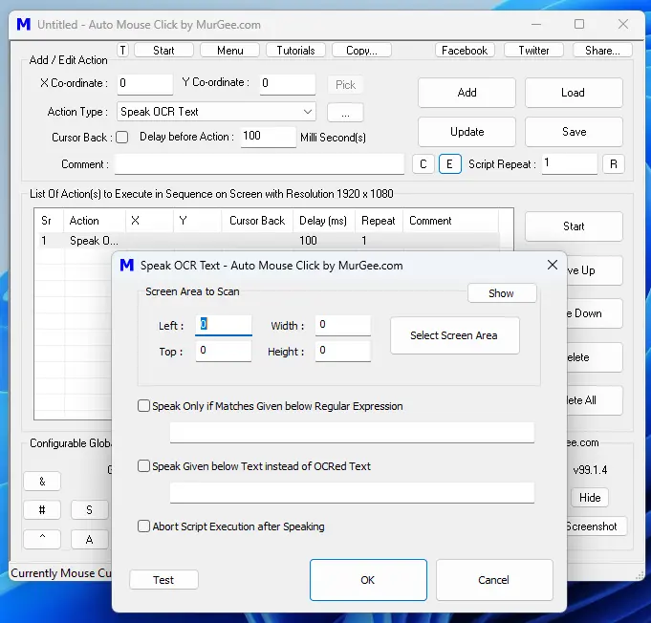Screen dimensions: 651x623
Task: Click the Add button
Action: pos(467,93)
